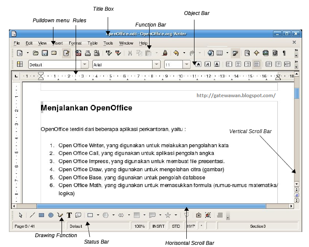Open the Navigator star icon
The height and width of the screenshot is (247, 309).
256,53
